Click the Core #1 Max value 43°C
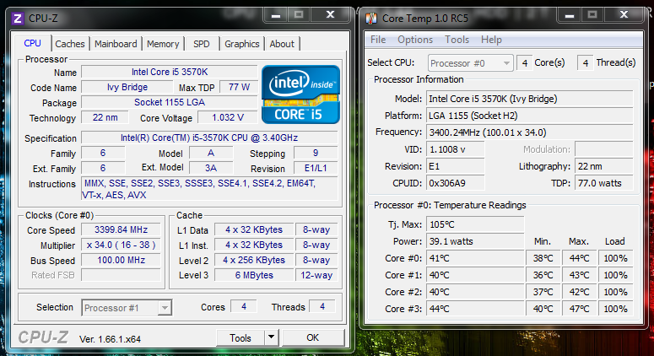The image size is (654, 356). [580, 275]
